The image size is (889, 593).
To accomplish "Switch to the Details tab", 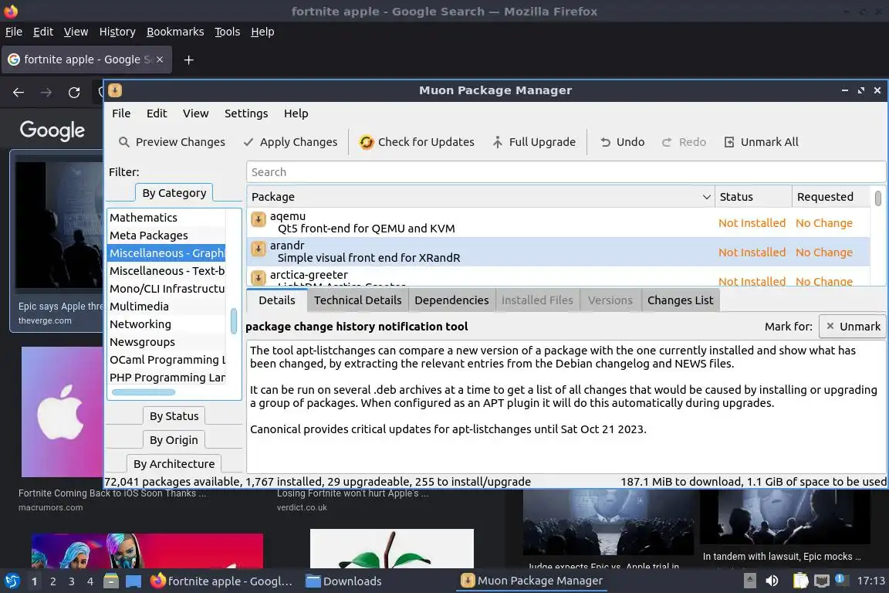I will [277, 300].
